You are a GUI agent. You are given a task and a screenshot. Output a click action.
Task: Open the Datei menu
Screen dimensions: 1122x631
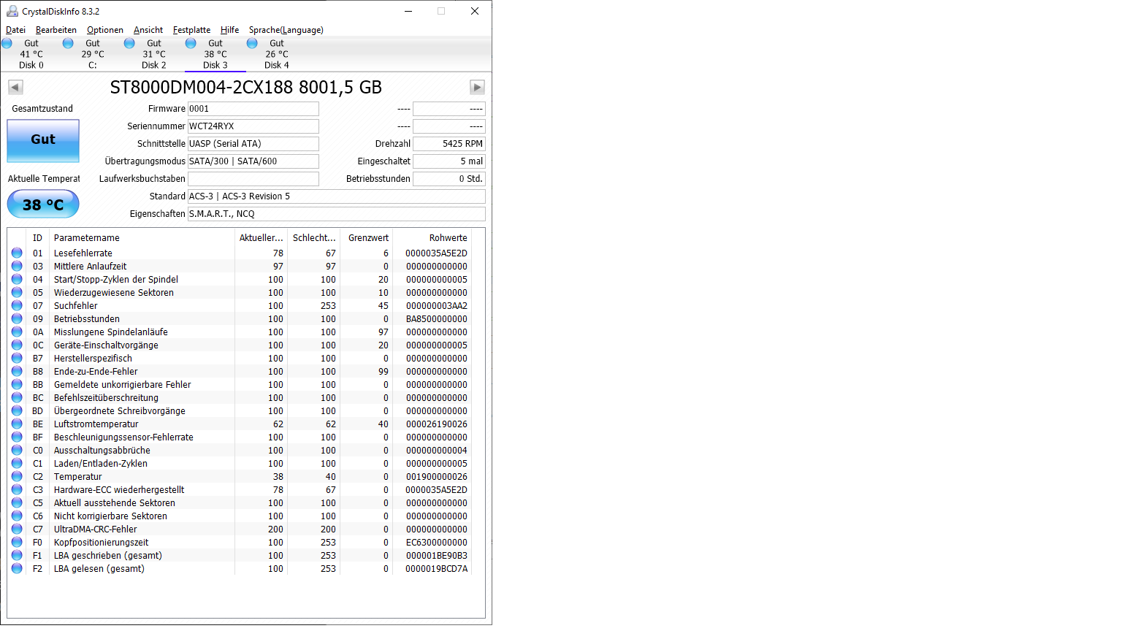click(x=15, y=30)
